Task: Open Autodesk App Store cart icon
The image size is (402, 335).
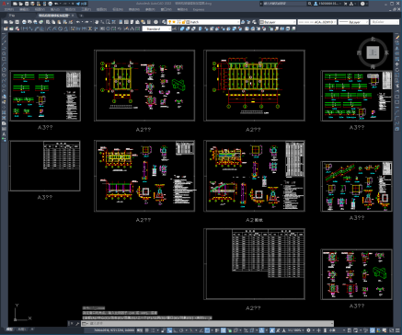Action: click(345, 4)
